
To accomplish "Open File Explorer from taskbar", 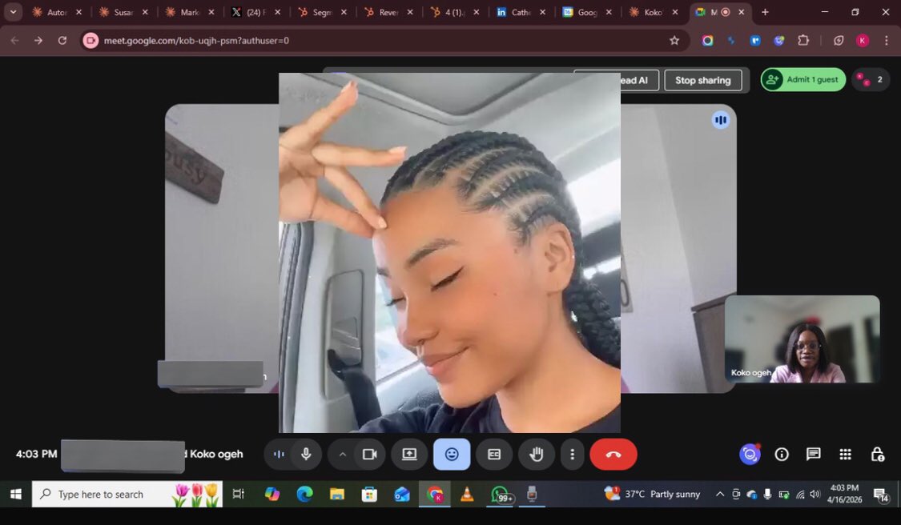I will tap(336, 494).
